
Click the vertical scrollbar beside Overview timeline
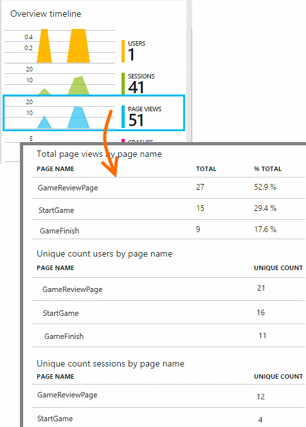[x=189, y=71]
